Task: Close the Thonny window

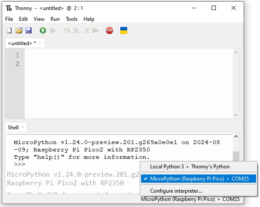Action: (x=234, y=8)
